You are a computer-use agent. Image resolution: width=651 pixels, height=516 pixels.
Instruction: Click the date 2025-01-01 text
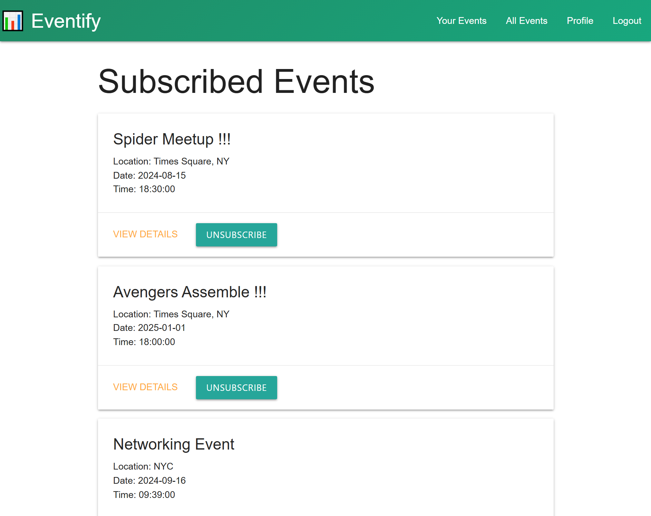click(x=150, y=328)
